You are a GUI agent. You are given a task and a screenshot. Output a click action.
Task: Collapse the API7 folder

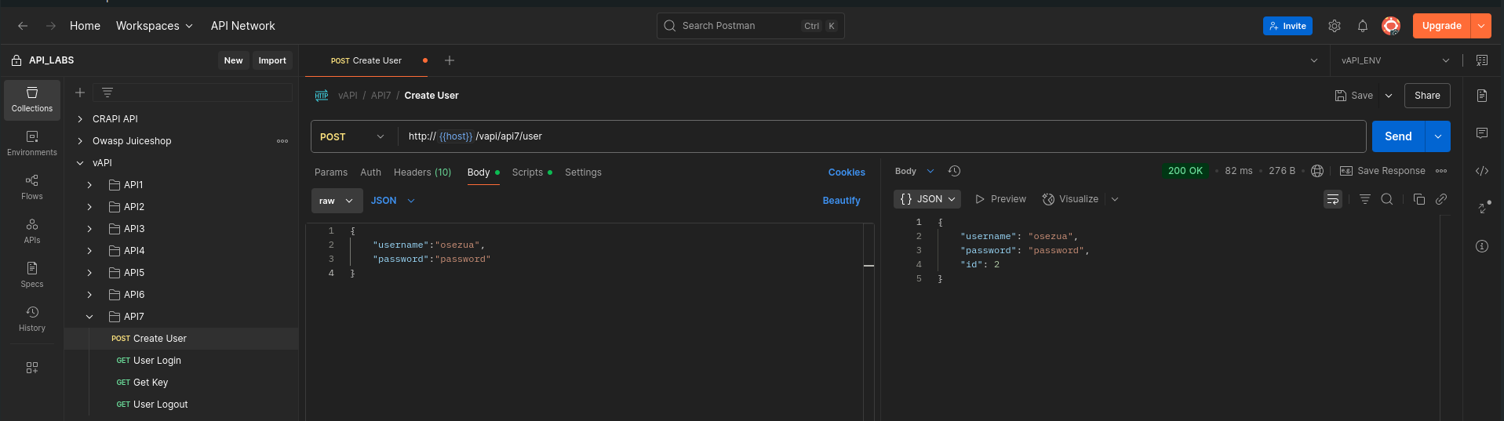point(89,317)
